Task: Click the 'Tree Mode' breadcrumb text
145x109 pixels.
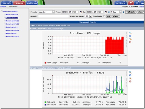Action: [13, 6]
